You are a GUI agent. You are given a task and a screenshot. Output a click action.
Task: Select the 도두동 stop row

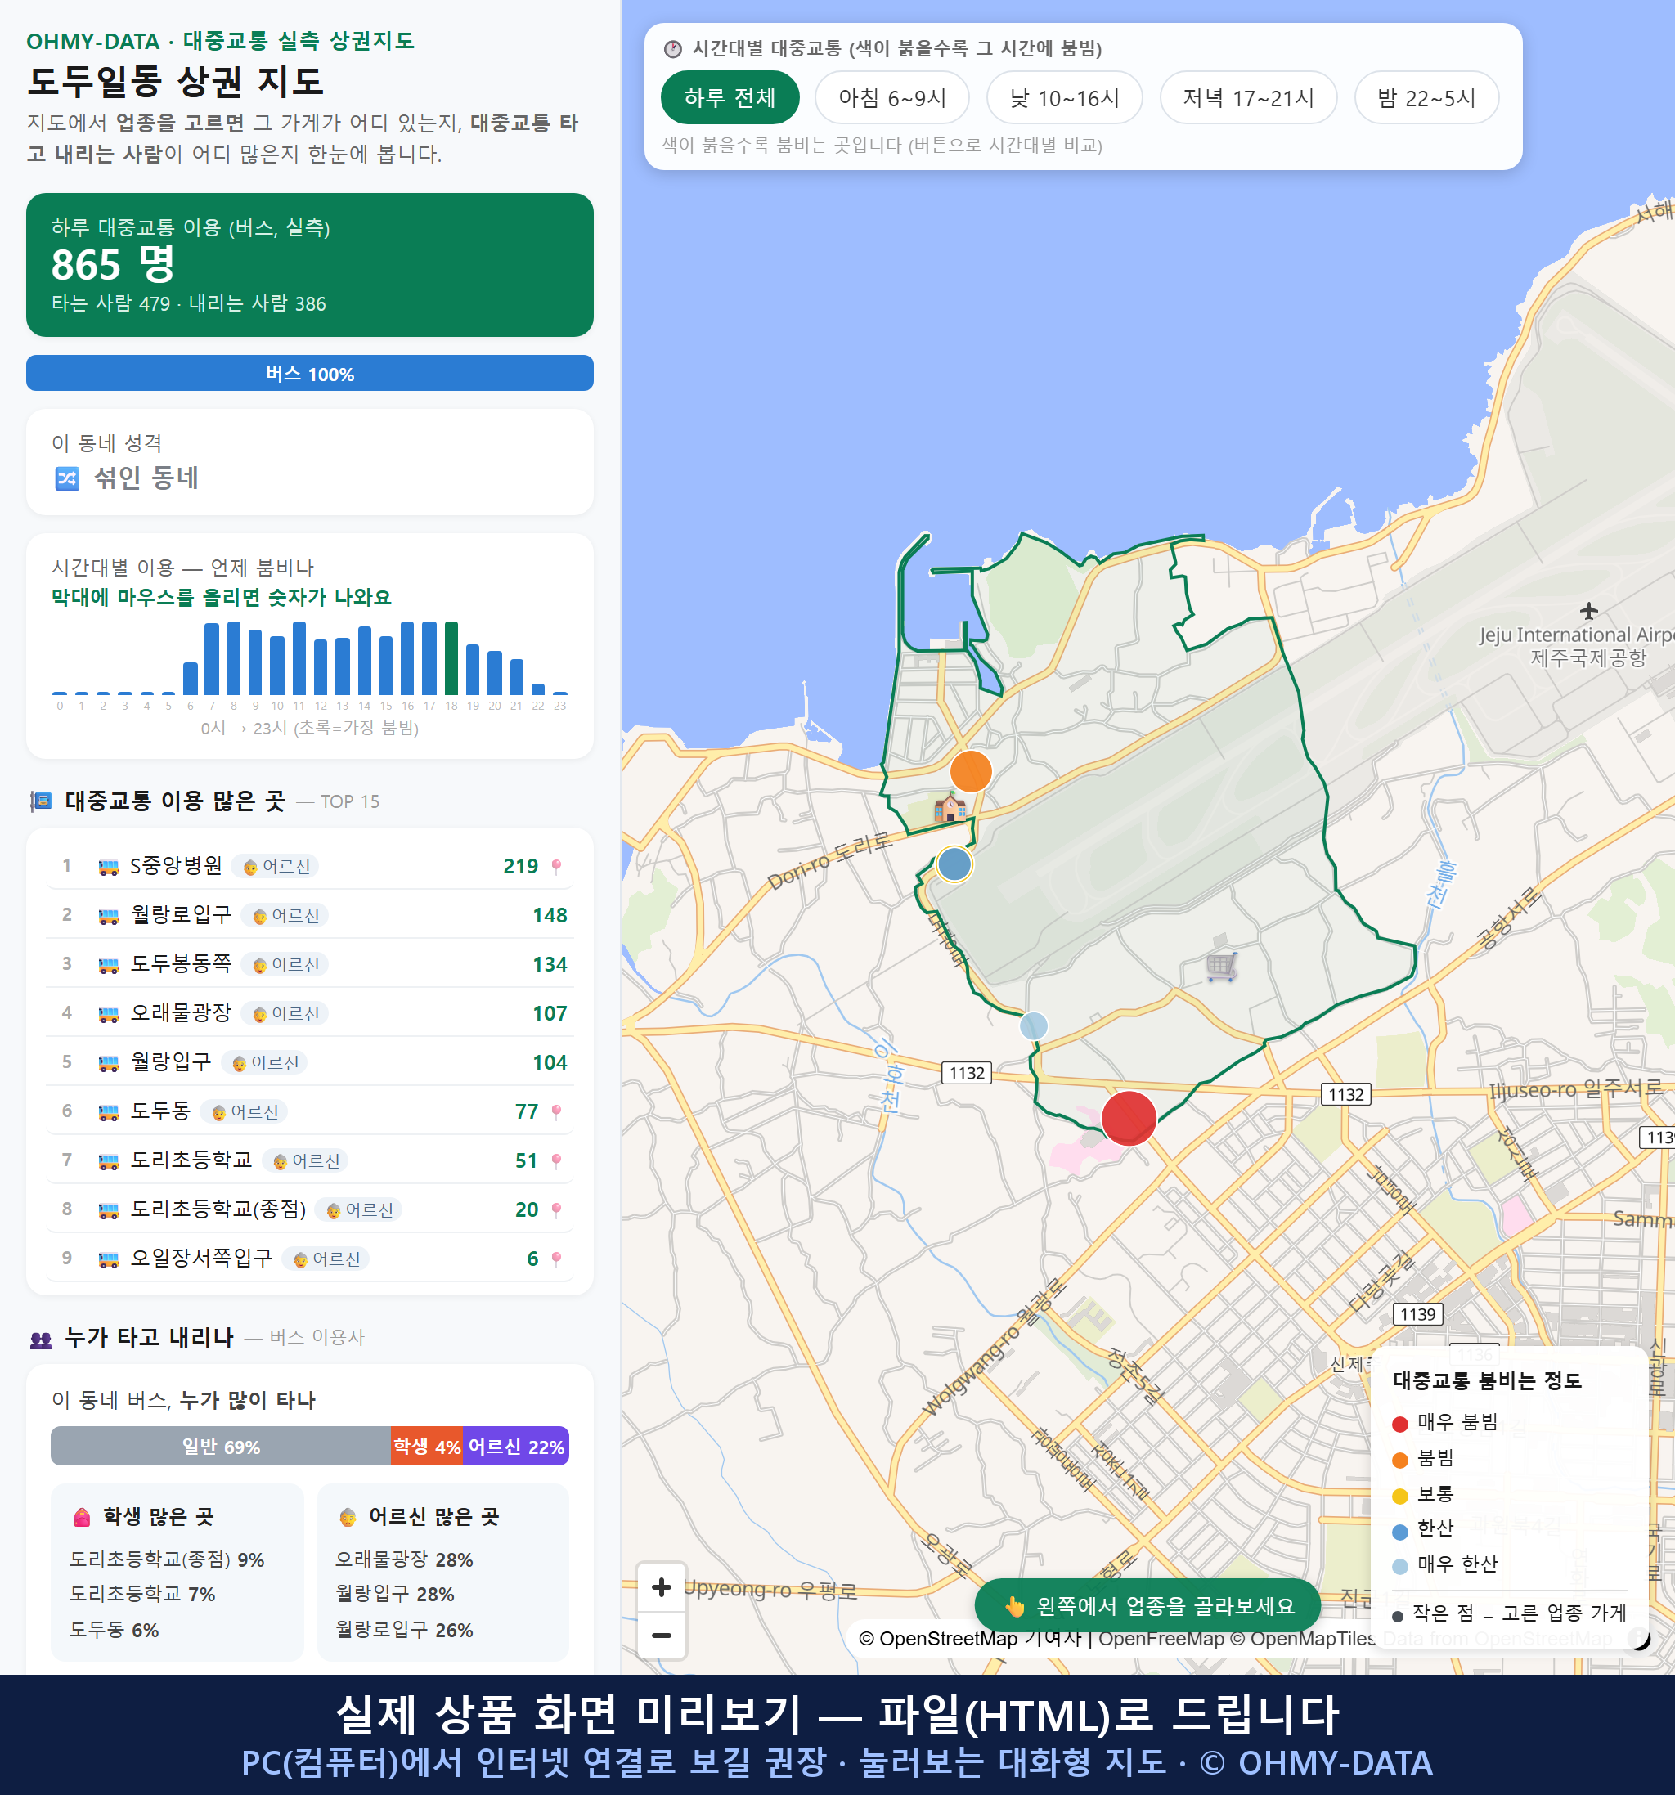pos(310,1111)
